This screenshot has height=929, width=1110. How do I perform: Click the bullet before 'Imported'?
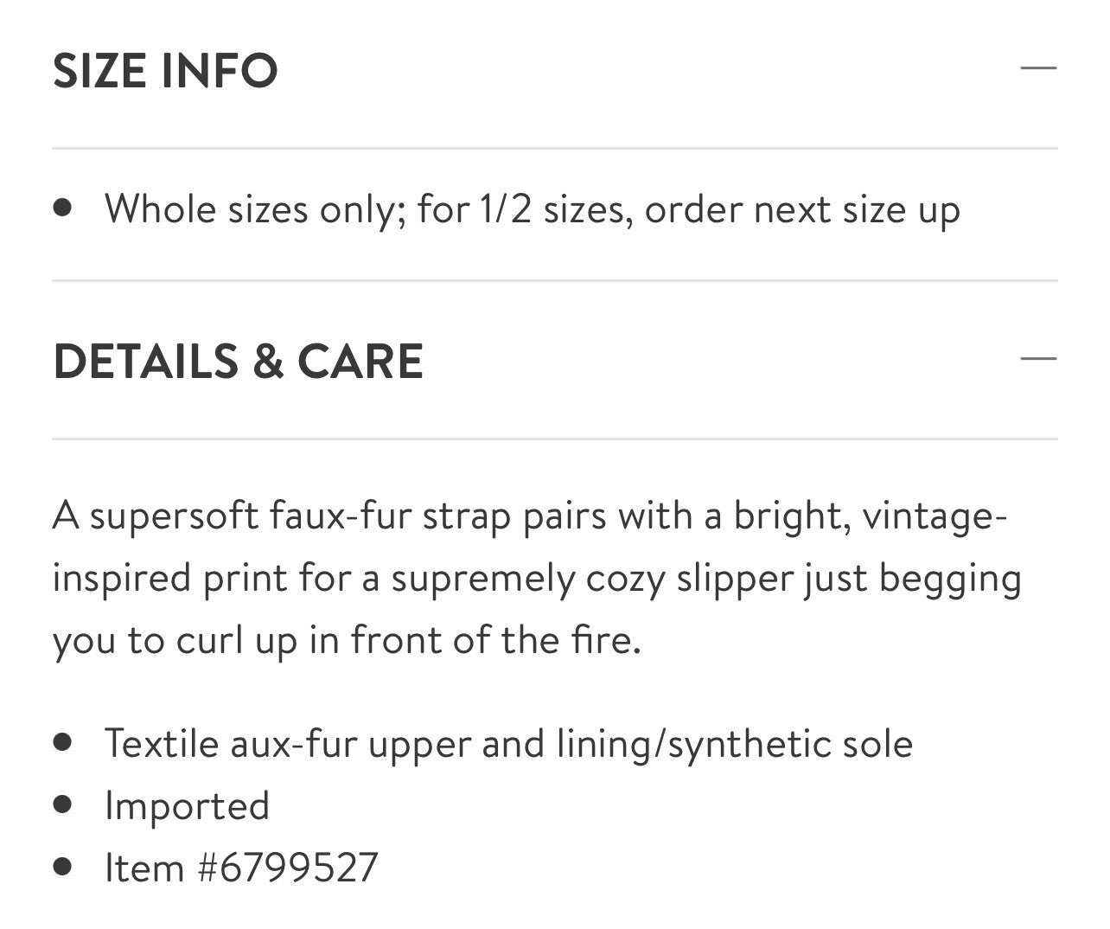tap(61, 804)
